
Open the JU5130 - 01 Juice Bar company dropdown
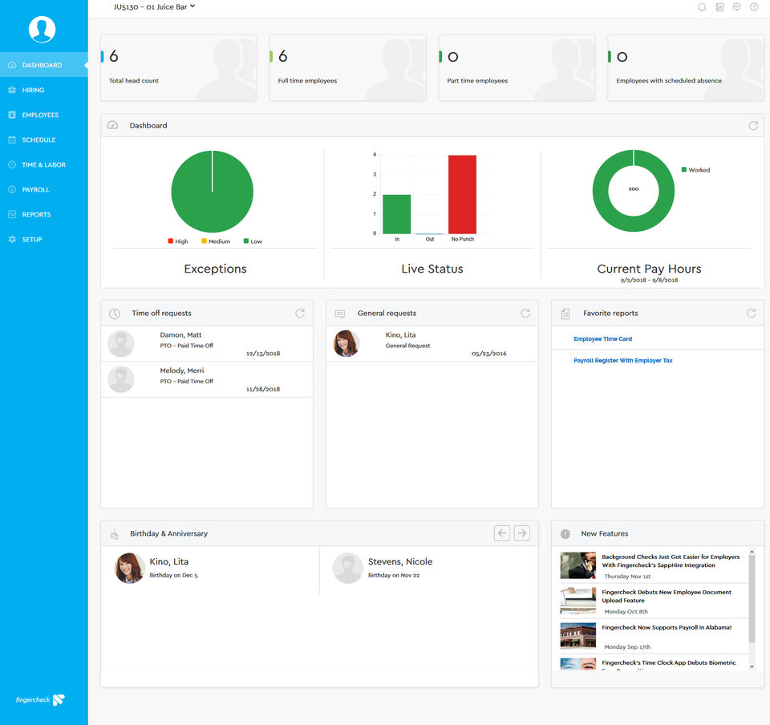[x=154, y=7]
